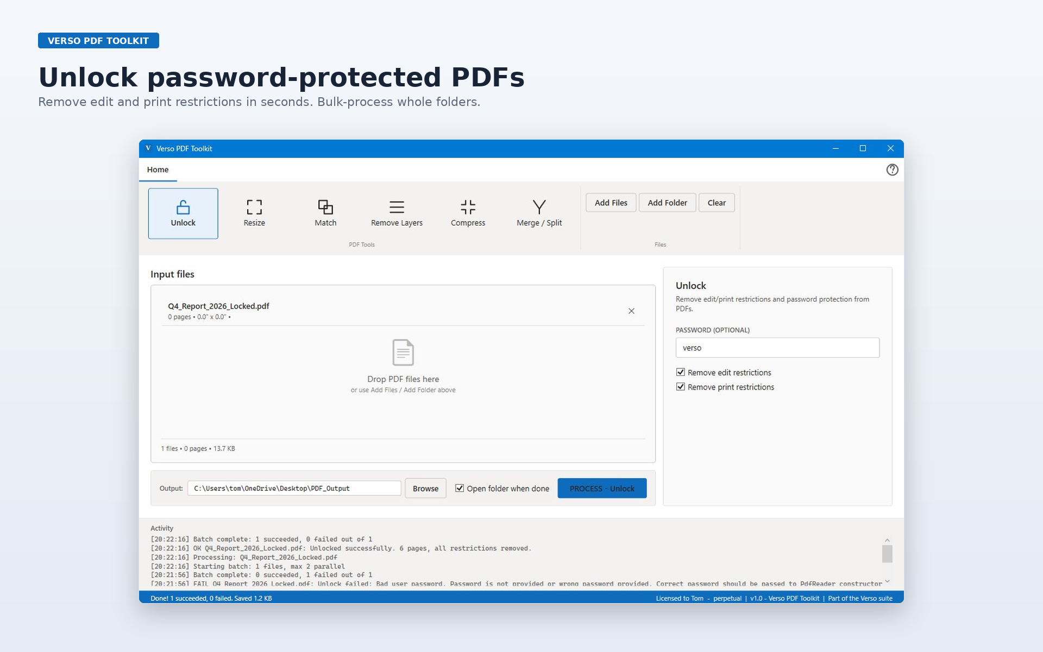The width and height of the screenshot is (1043, 652).
Task: Select the Unlock tool
Action: [x=183, y=214]
